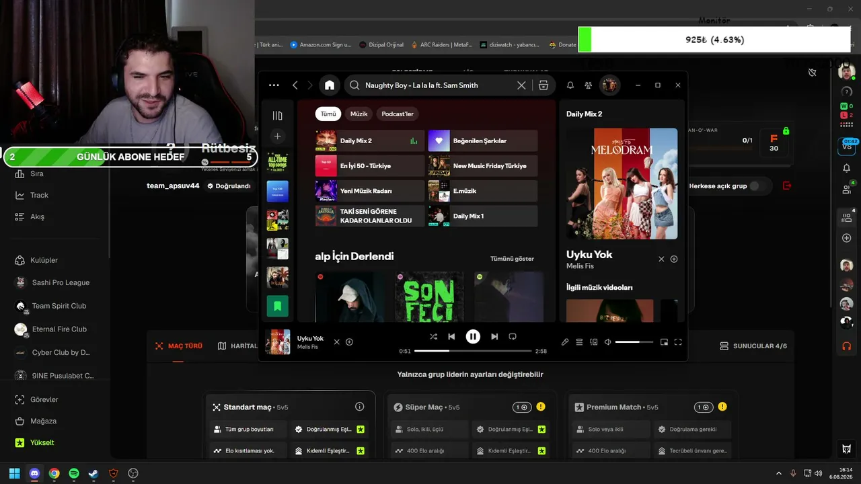Select the Süper Maç card
This screenshot has height=484, width=861.
point(471,425)
